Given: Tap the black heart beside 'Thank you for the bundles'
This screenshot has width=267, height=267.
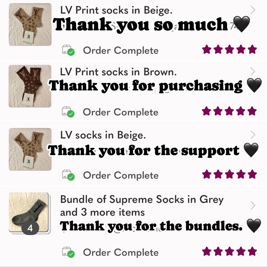Looking at the screenshot, I should click(252, 226).
